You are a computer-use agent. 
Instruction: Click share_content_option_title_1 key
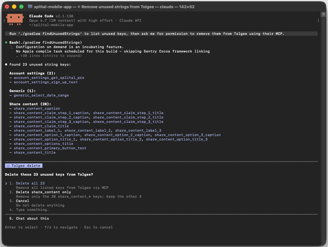[x=45, y=139]
